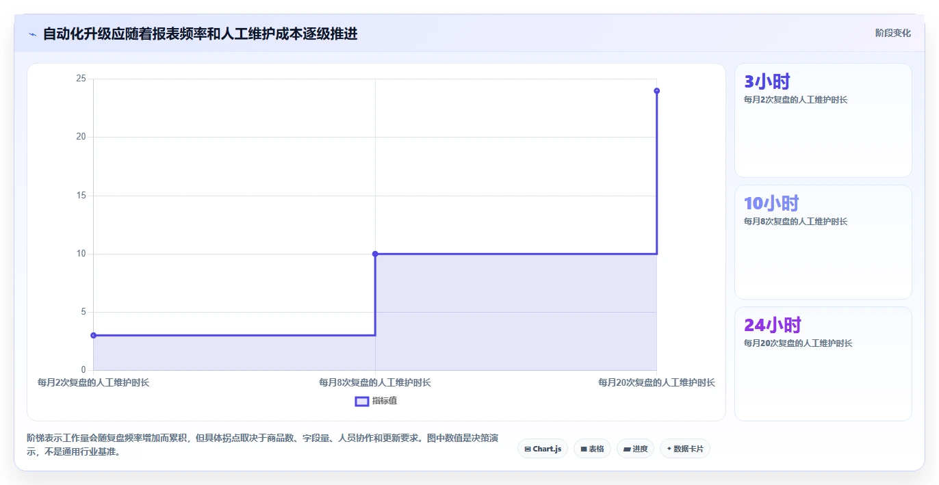939x485 pixels.
Task: Toggle the 指标值 legend swatch
Action: click(362, 401)
